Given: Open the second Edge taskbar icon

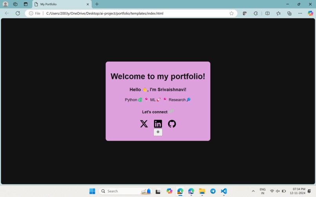Looking at the screenshot, I should click(191, 191).
